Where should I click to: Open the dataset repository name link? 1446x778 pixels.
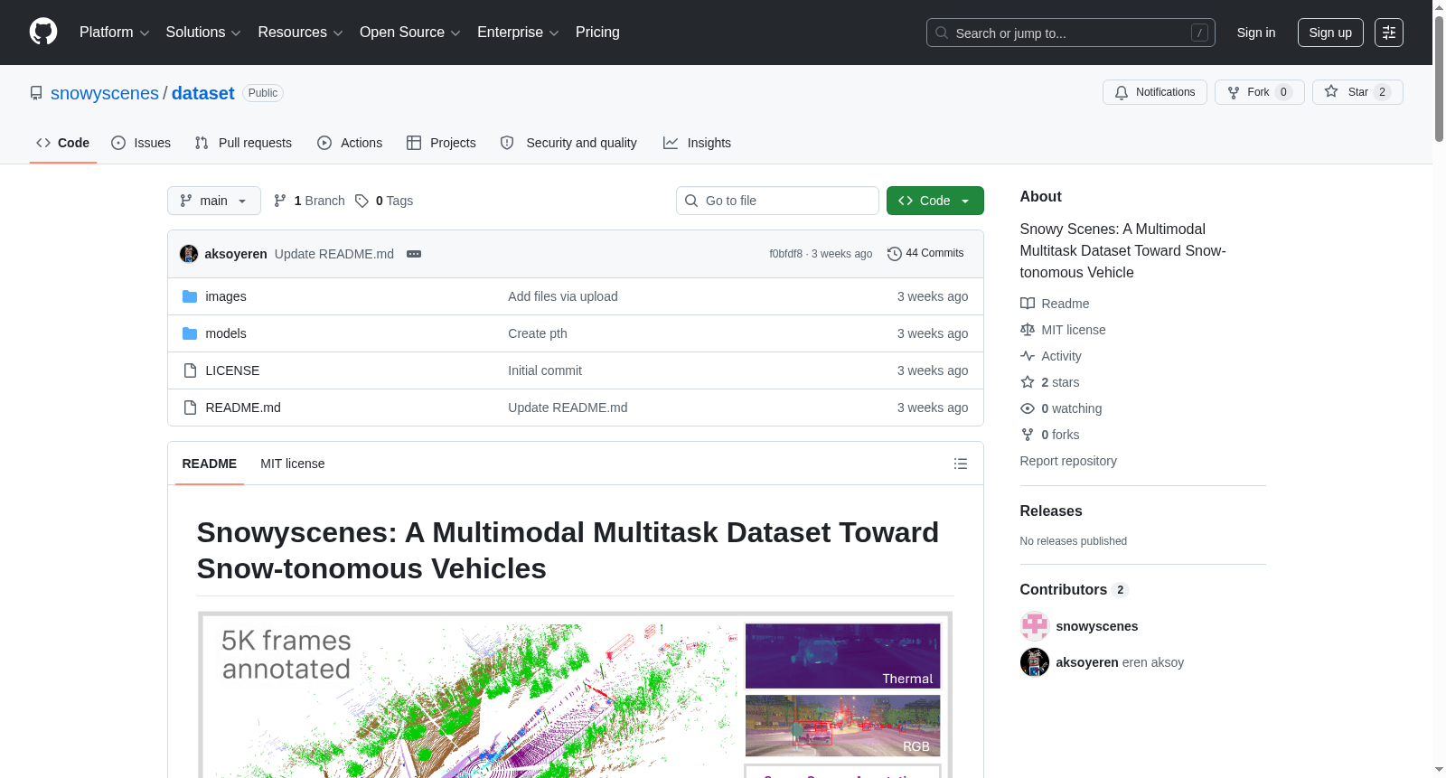click(x=203, y=93)
